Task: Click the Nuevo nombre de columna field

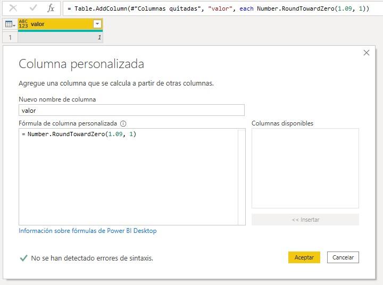Action: click(131, 110)
